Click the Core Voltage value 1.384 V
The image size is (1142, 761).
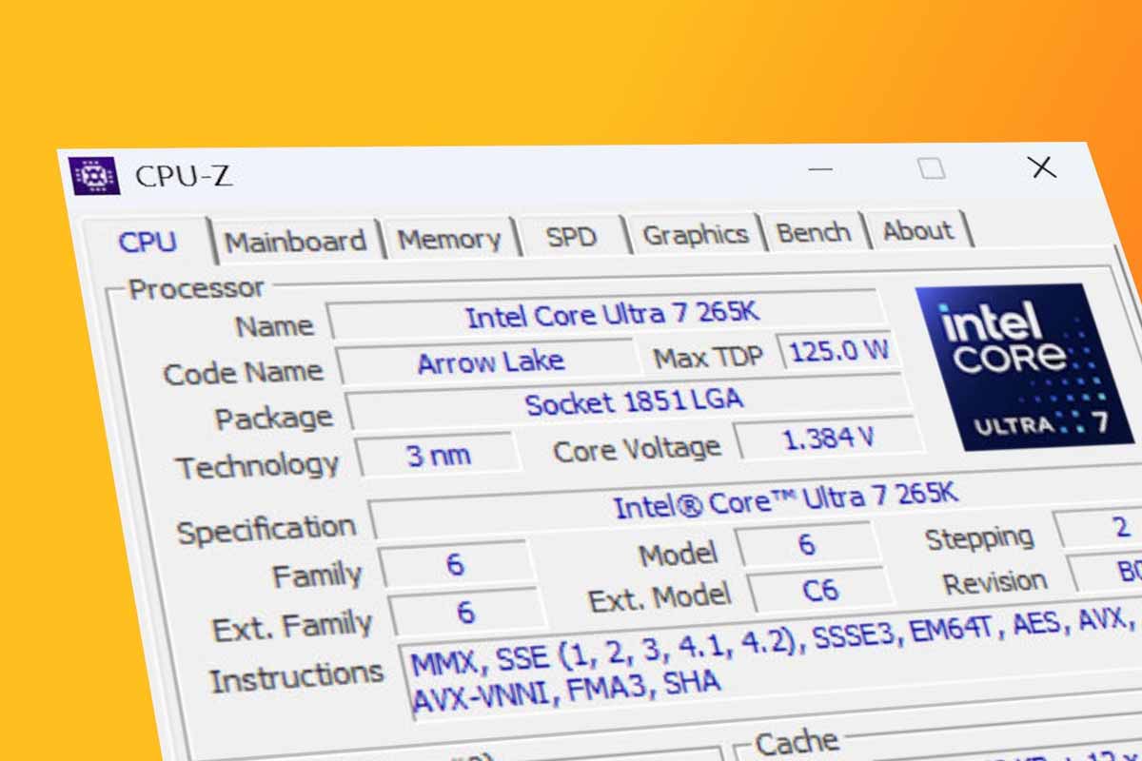pyautogui.click(x=826, y=439)
